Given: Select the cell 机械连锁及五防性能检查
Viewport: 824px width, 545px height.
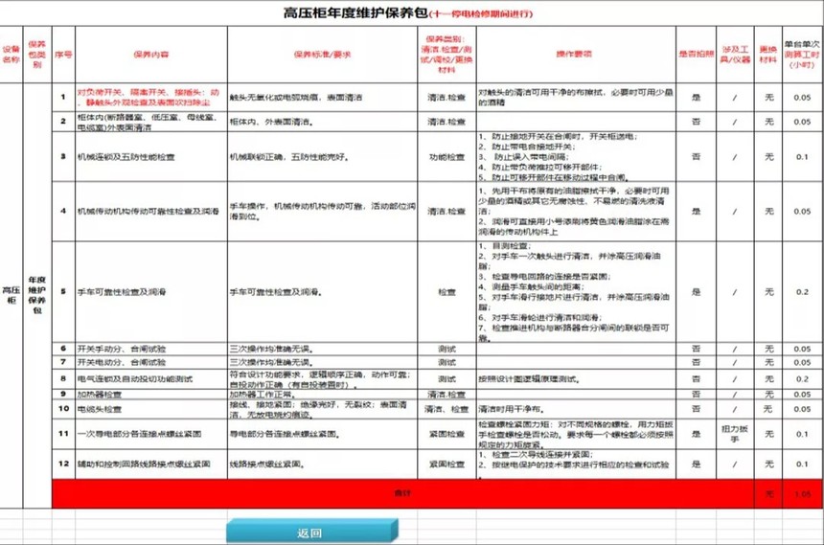Looking at the screenshot, I should 151,157.
